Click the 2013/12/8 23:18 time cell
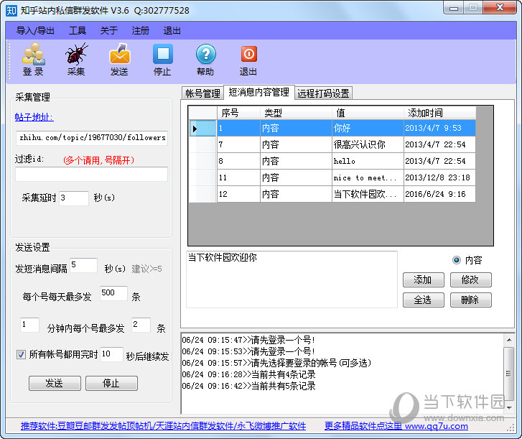Viewport: 522px width, 439px height. [x=439, y=177]
